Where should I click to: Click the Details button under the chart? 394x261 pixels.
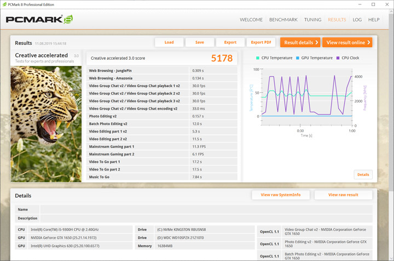363,174
